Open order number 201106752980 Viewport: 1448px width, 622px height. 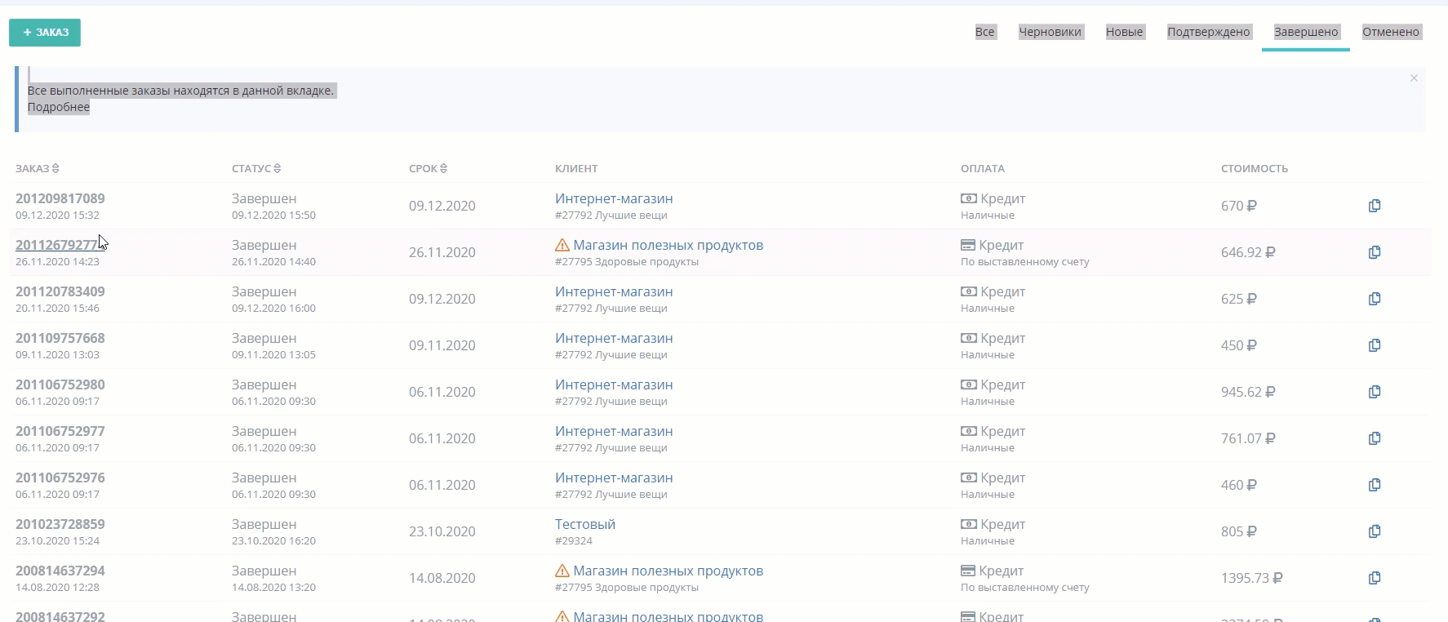pyautogui.click(x=60, y=384)
